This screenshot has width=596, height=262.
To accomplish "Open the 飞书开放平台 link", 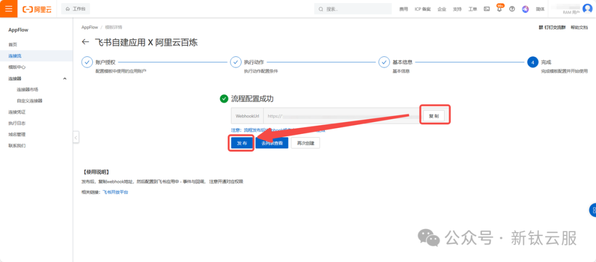I will coord(115,193).
